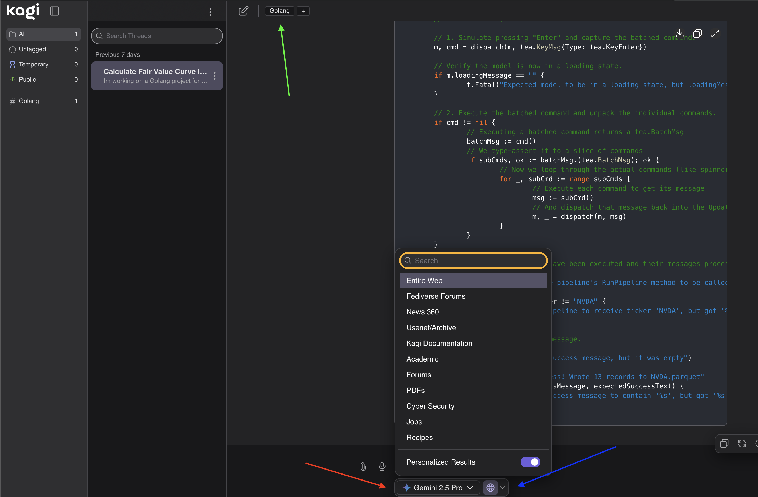Download the code block
Image resolution: width=758 pixels, height=497 pixels.
click(680, 33)
